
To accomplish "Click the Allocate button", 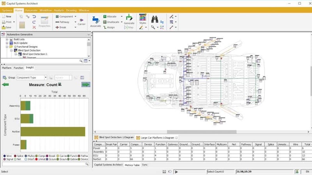I will tap(111, 17).
